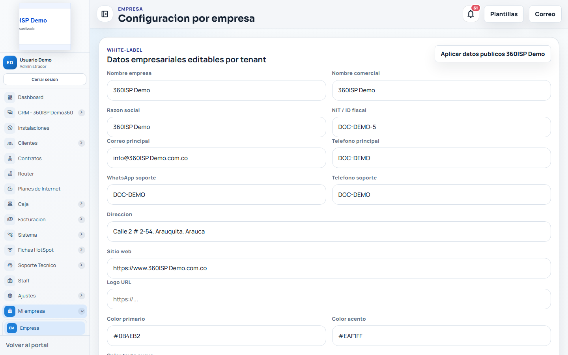Click the Soporte Tecnico headset icon
The image size is (568, 355).
(10, 265)
